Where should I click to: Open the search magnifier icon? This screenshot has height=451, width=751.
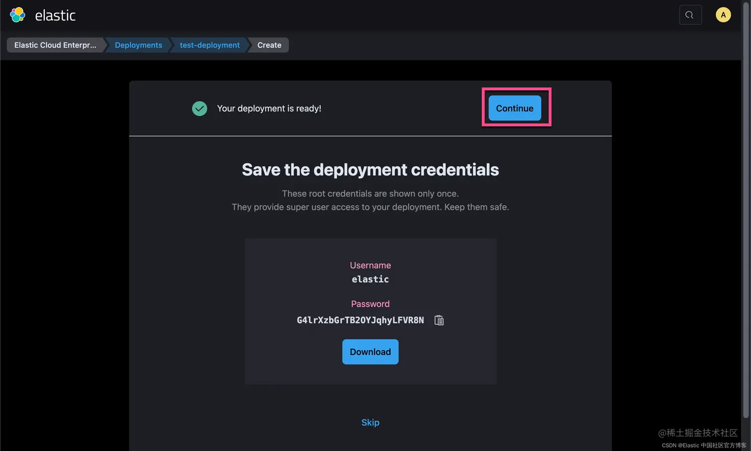tap(690, 15)
